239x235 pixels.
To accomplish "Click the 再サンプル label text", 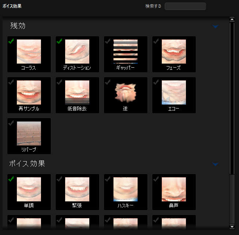I will click(29, 109).
